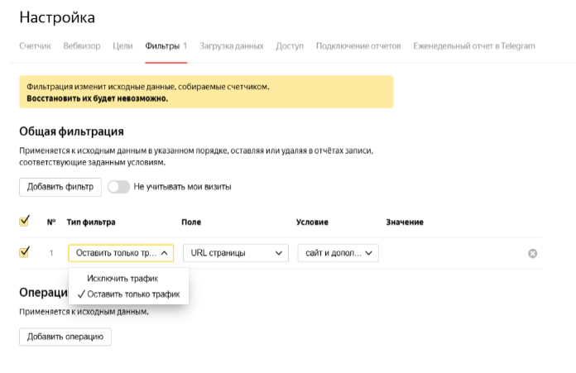Enable the 'Не учитывать мои визиты' switch
The image size is (576, 373).
(118, 186)
